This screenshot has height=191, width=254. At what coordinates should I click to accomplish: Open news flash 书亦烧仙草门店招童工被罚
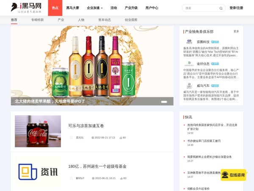coord(204,141)
